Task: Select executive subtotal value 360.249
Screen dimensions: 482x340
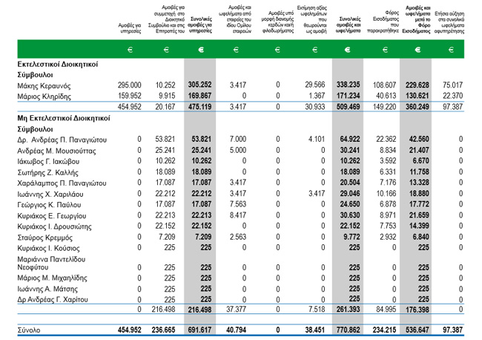Action: coord(417,107)
